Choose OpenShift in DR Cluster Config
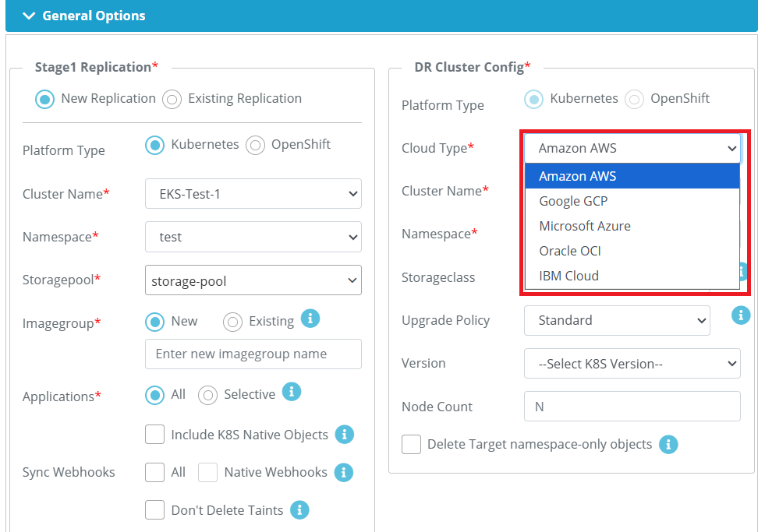Viewport: 765px width, 532px height. [634, 100]
